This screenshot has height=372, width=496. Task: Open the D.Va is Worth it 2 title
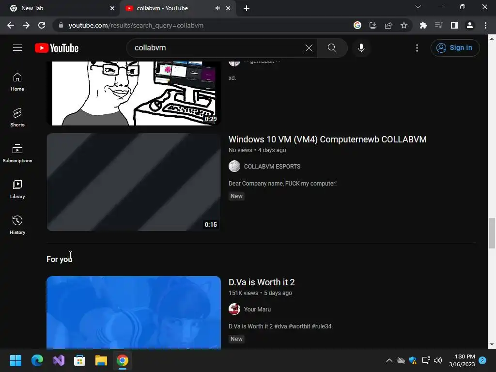[x=262, y=282]
